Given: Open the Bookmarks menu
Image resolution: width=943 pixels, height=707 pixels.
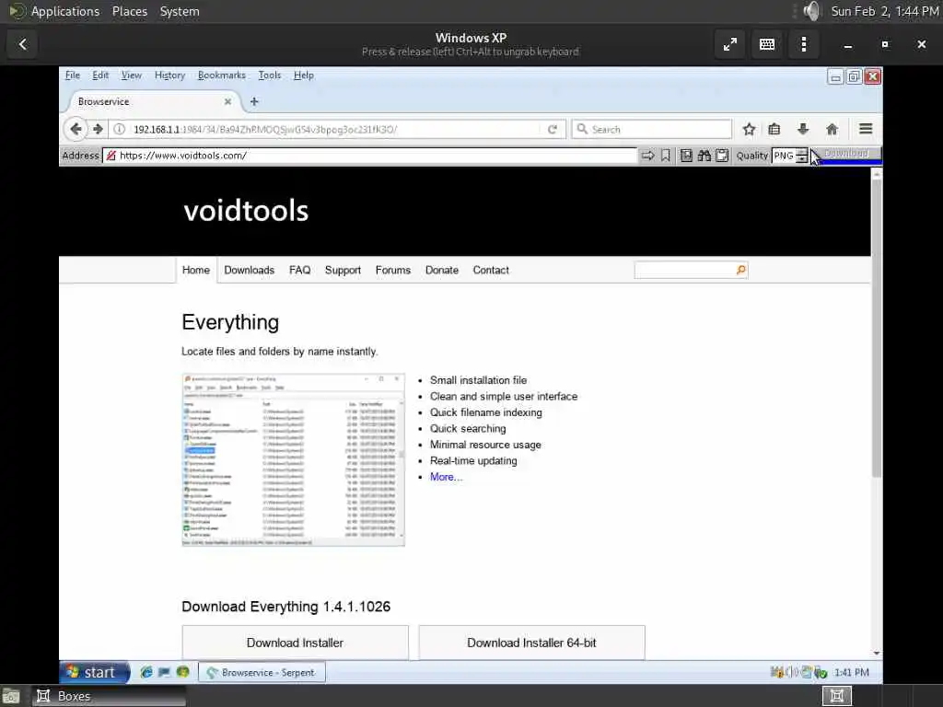Looking at the screenshot, I should click(x=221, y=75).
